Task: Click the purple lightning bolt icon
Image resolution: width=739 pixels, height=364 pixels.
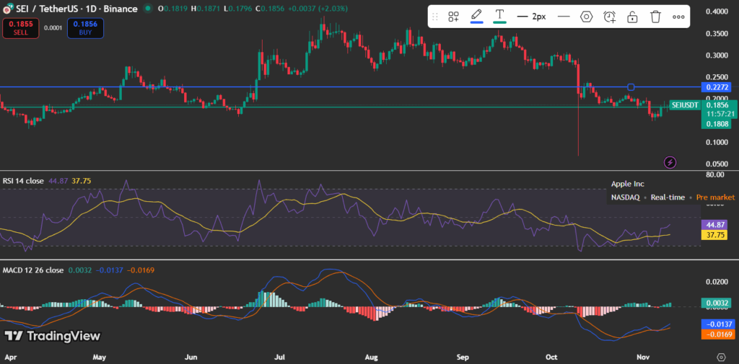Action: [x=670, y=162]
